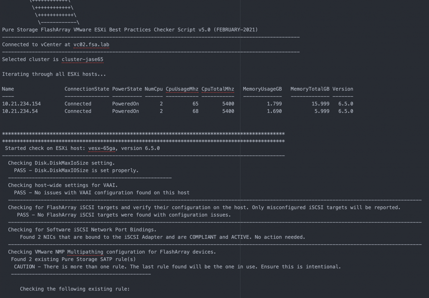429x298 pixels.
Task: Select the underlined CpuTotalMhz header
Action: (218, 89)
